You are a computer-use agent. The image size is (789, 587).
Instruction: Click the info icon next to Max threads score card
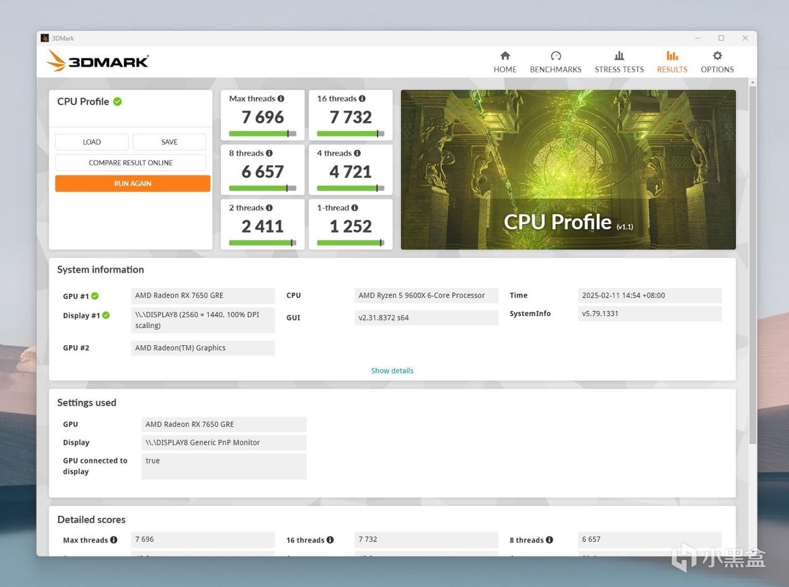[x=281, y=98]
